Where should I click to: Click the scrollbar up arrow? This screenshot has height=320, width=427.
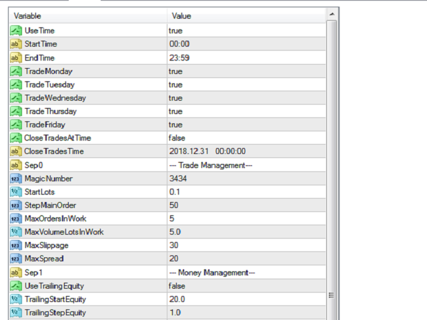pyautogui.click(x=332, y=14)
